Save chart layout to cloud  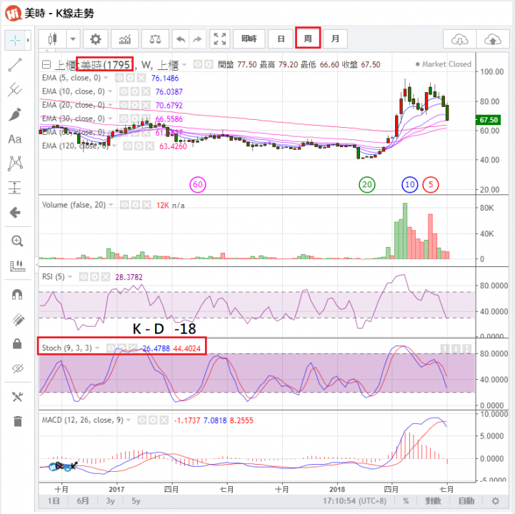pos(493,40)
